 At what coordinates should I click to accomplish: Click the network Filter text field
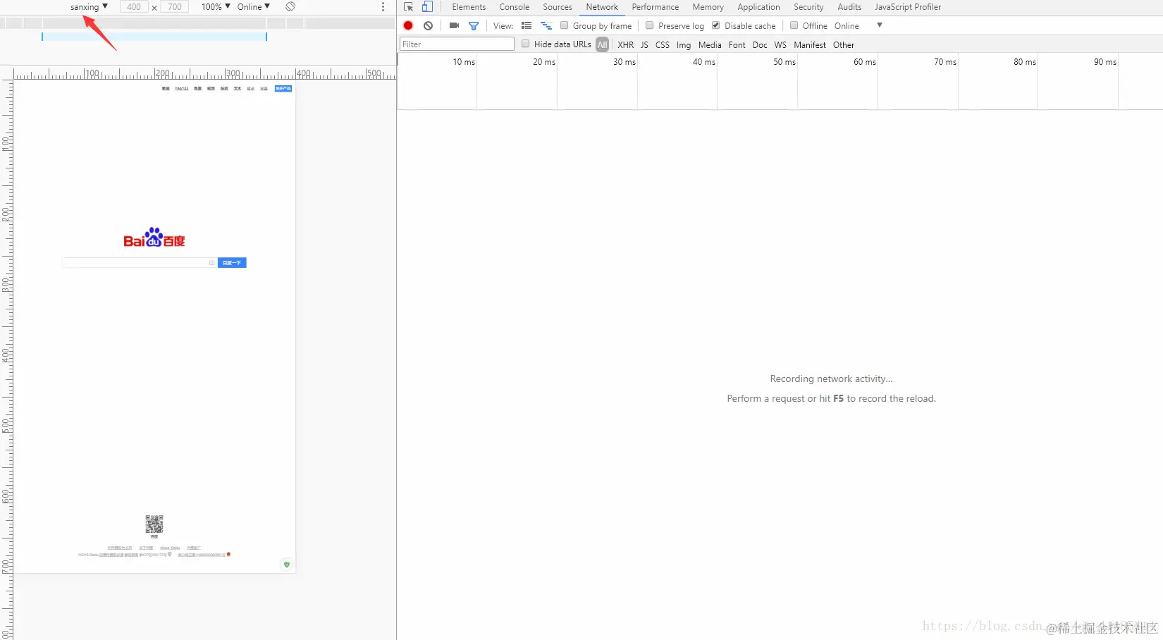point(457,44)
